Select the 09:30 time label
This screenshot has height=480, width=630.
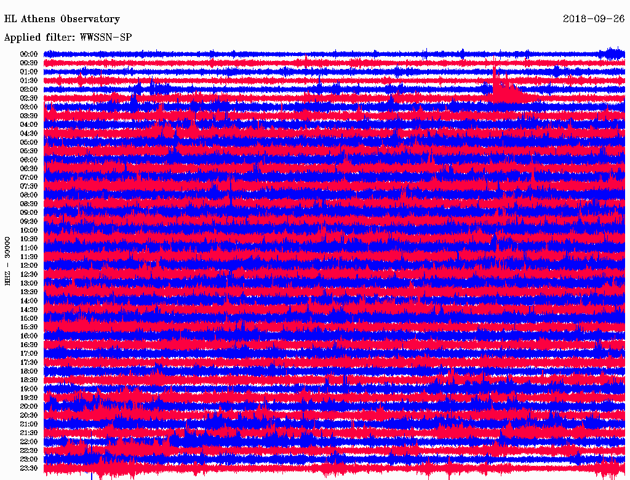(x=29, y=222)
